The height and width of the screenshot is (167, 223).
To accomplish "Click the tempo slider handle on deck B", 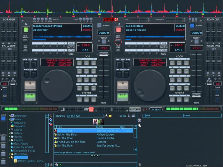I will (x=197, y=96).
